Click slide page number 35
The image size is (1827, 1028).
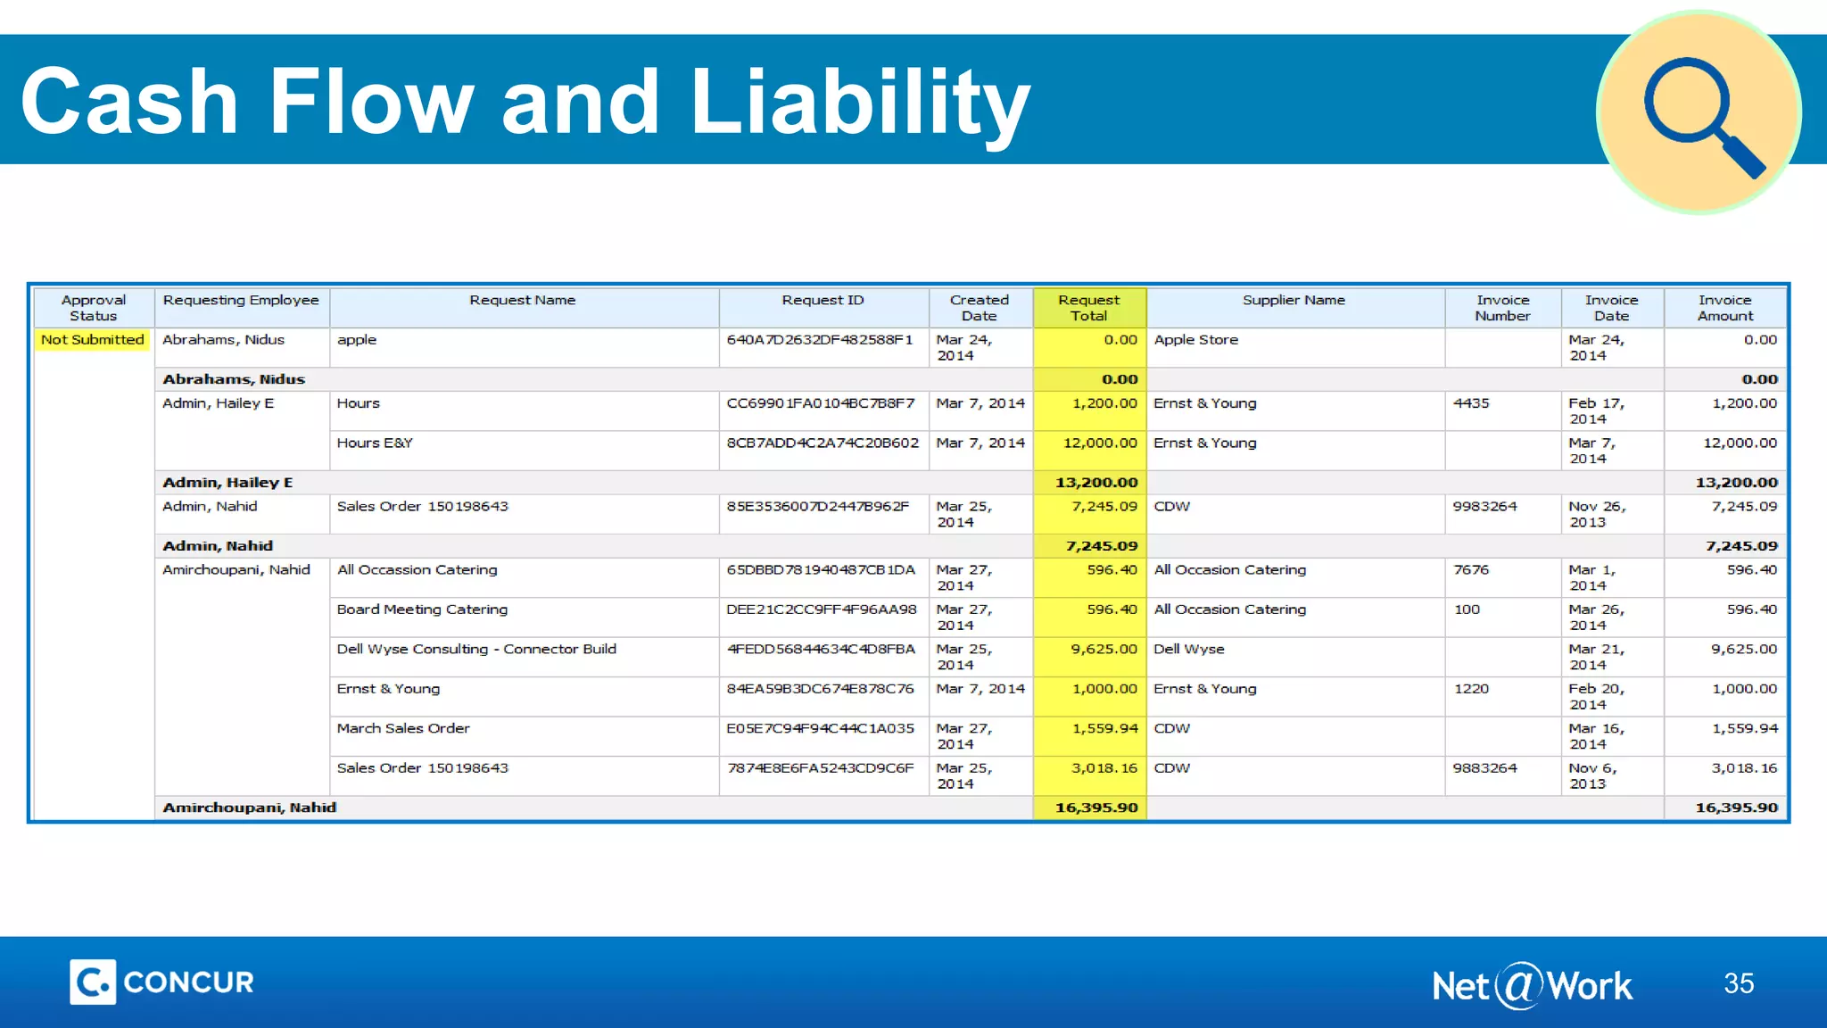[x=1739, y=983]
